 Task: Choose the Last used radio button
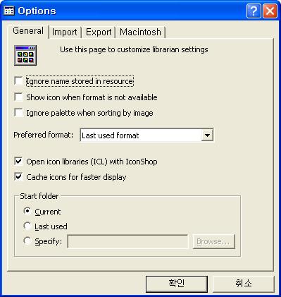[27, 226]
